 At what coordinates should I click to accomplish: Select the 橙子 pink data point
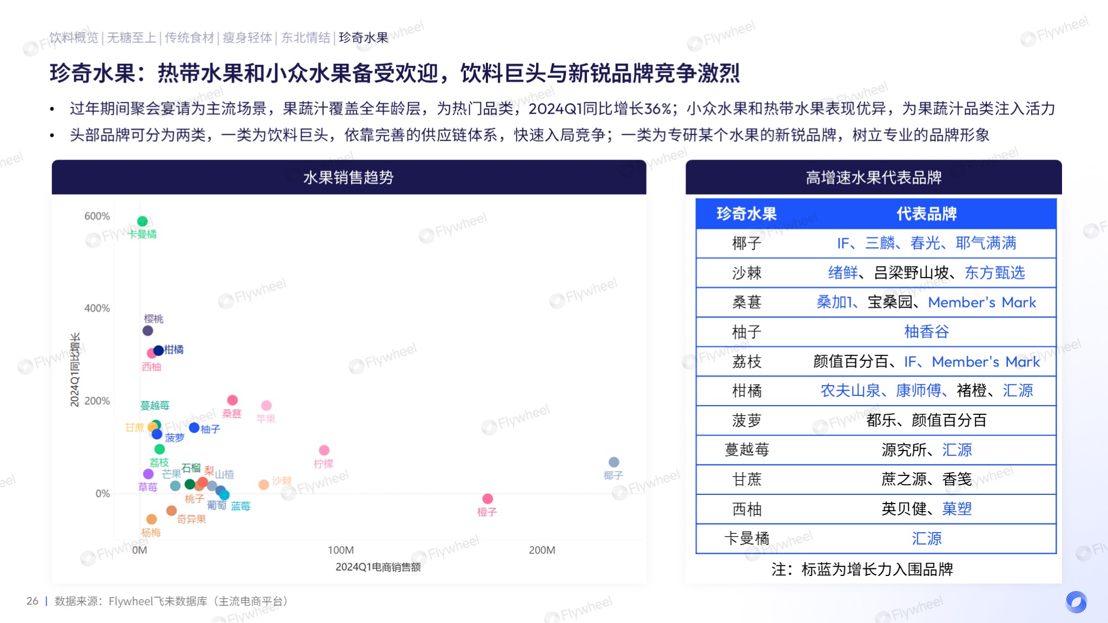[x=487, y=499]
